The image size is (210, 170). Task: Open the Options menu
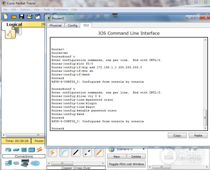coord(25,9)
